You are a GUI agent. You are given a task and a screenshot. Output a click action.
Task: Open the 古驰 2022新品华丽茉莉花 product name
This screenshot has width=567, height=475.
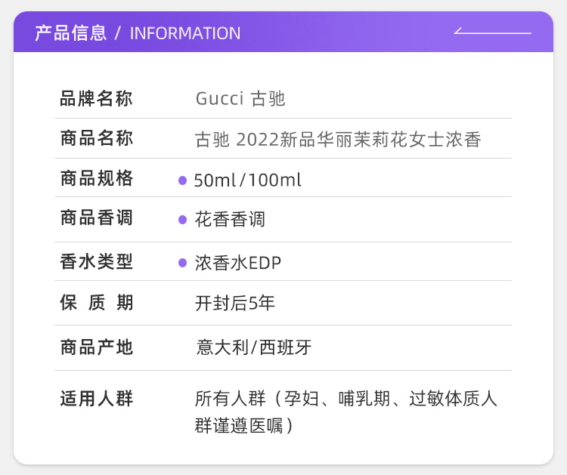(338, 140)
